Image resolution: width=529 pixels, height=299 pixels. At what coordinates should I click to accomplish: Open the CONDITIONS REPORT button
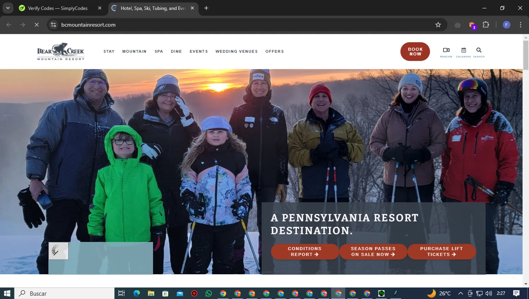(305, 252)
